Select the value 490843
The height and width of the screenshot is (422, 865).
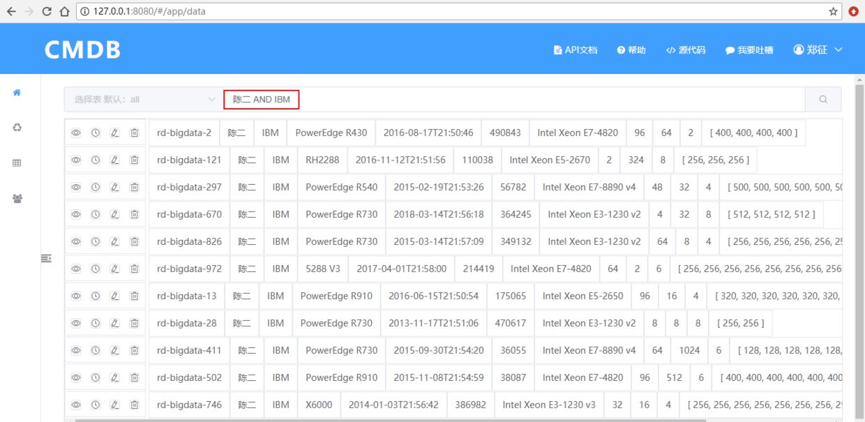click(x=505, y=133)
